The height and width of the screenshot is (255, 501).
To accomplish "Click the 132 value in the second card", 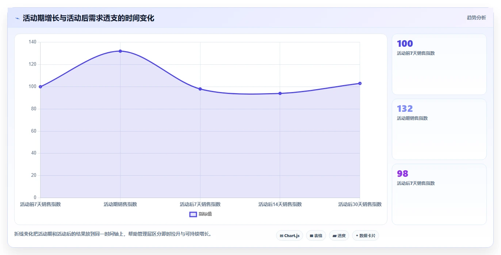I will click(405, 109).
